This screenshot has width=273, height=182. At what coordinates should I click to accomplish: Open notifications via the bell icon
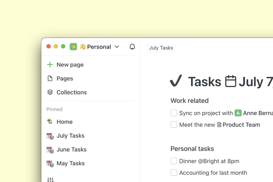[132, 47]
